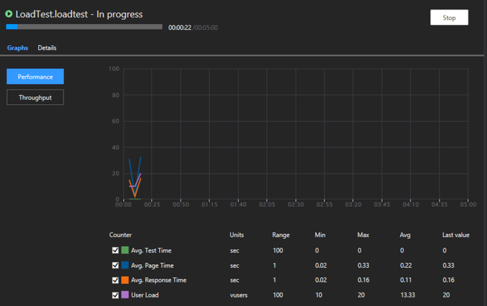
Task: Click the Min column header
Action: click(x=320, y=235)
